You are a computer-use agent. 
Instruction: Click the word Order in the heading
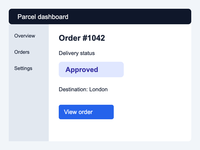pos(70,38)
